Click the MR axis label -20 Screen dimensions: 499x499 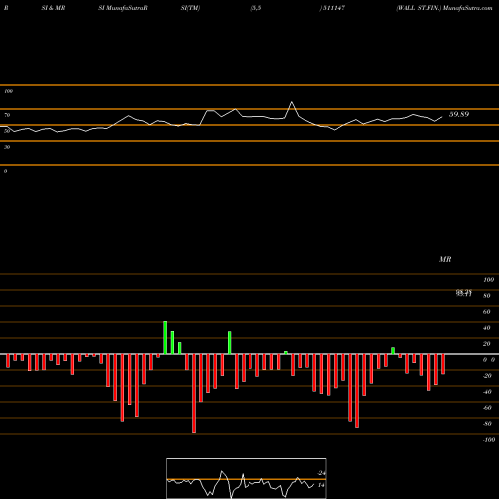click(487, 376)
